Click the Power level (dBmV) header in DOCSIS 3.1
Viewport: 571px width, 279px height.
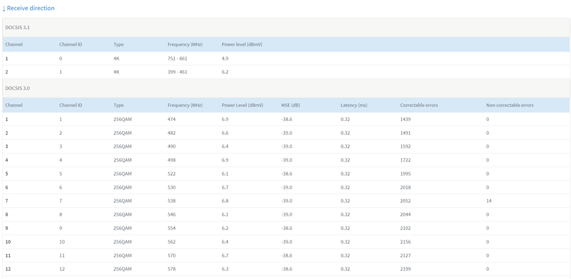pyautogui.click(x=242, y=45)
